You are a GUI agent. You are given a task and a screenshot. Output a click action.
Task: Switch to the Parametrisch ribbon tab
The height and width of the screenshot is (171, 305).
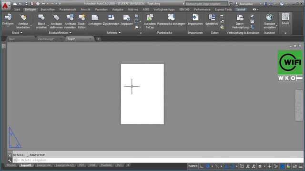[68, 9]
